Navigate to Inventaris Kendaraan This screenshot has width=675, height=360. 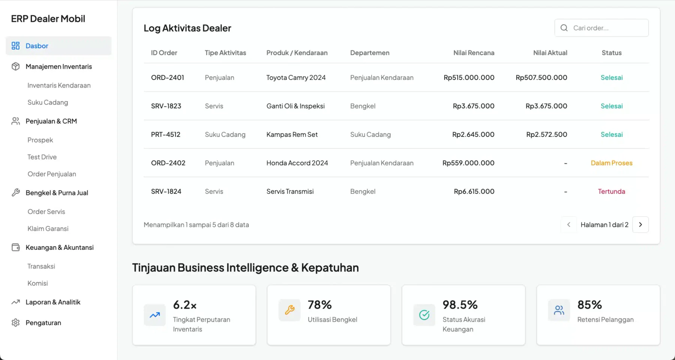click(x=59, y=85)
